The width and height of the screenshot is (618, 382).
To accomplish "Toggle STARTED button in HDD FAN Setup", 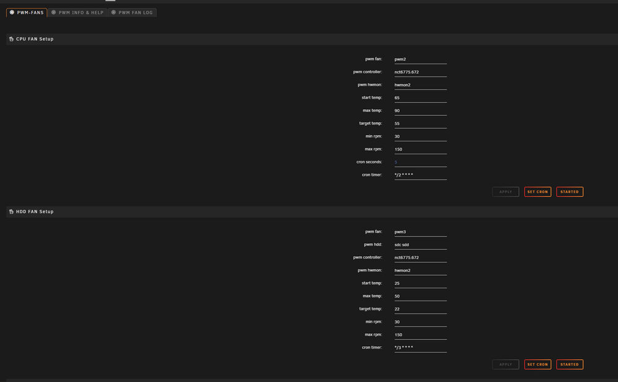I will (x=570, y=364).
